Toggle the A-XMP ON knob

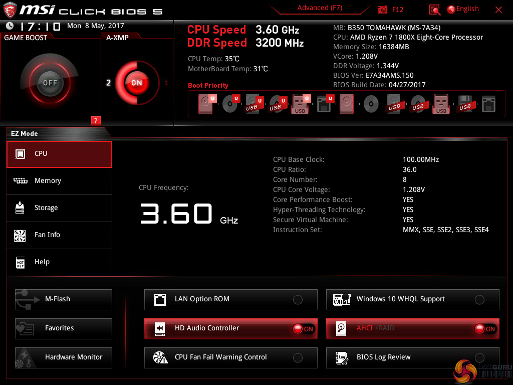137,83
